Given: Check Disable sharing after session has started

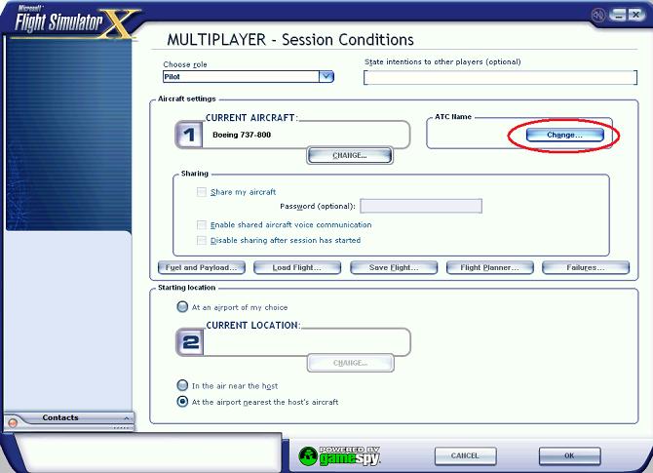Looking at the screenshot, I should 202,241.
